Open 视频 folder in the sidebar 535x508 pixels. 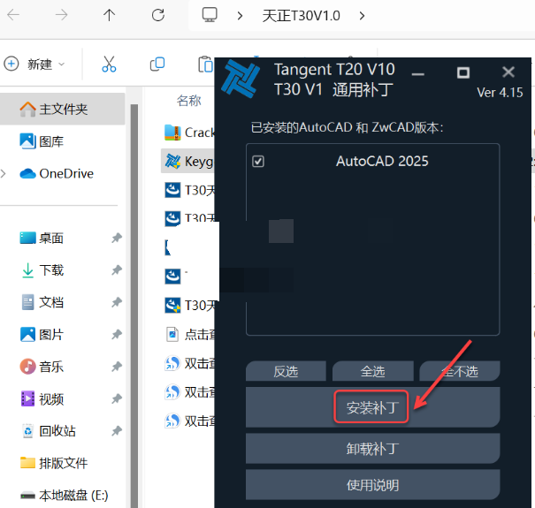point(42,398)
